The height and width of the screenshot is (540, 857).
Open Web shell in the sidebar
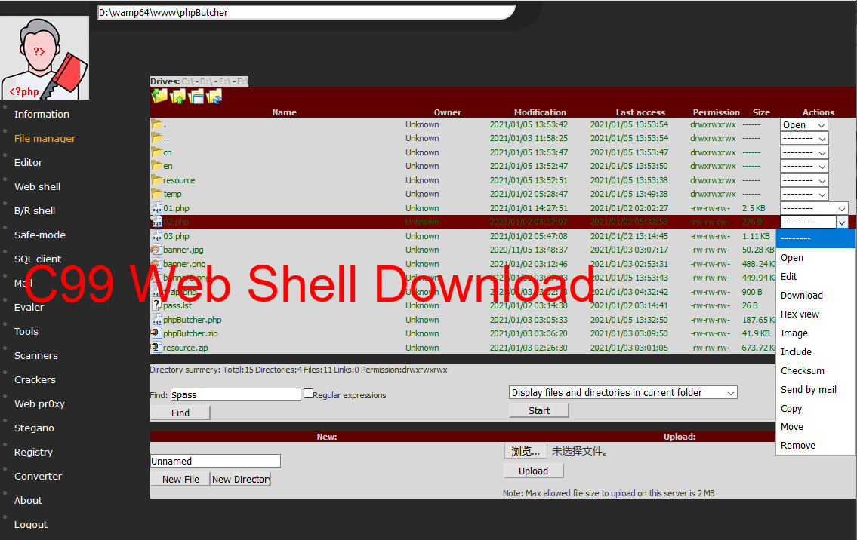(37, 186)
